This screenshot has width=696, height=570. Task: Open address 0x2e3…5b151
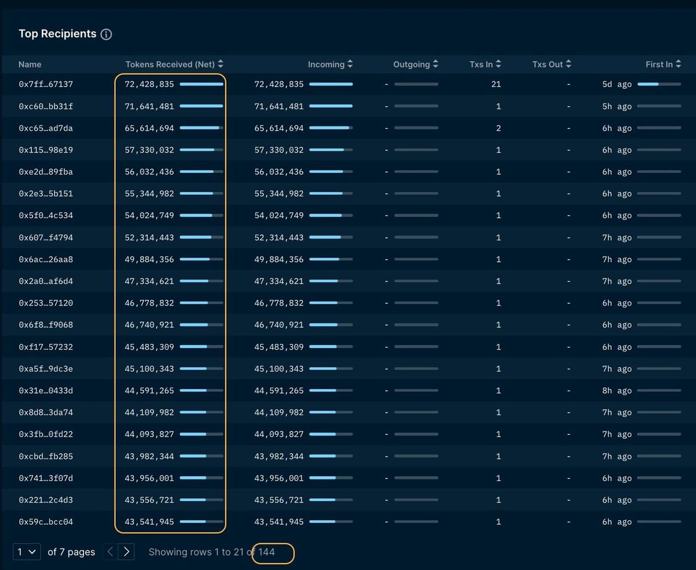pyautogui.click(x=46, y=194)
